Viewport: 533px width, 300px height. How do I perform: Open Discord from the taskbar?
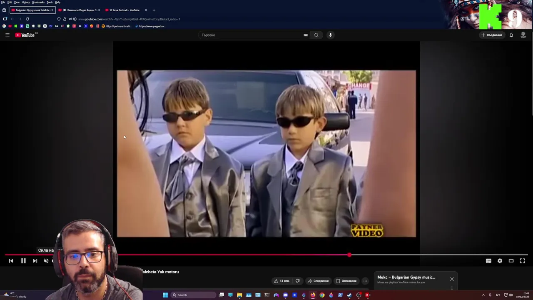(x=285, y=295)
